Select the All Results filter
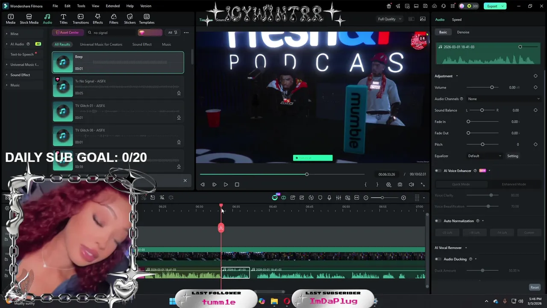 click(62, 44)
